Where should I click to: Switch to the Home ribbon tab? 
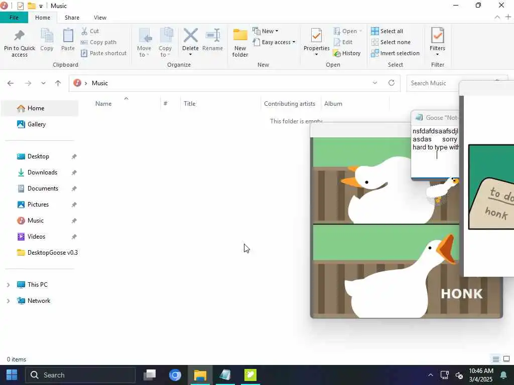click(x=43, y=18)
